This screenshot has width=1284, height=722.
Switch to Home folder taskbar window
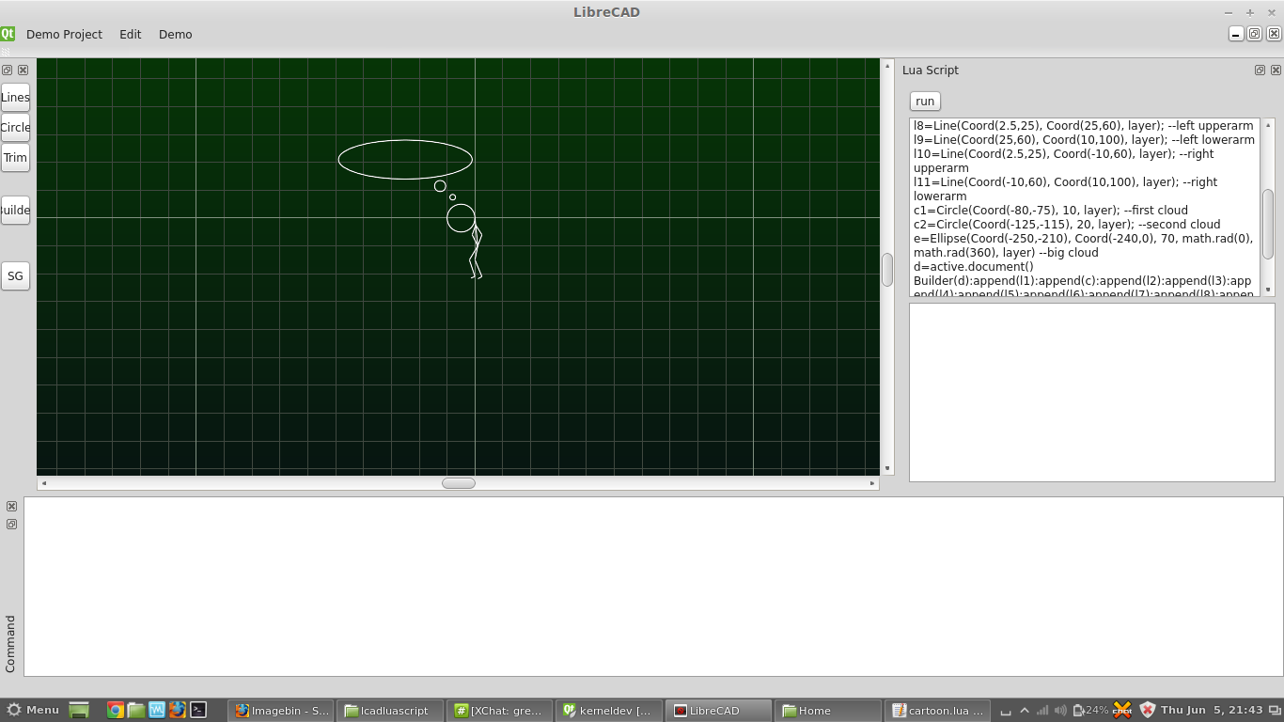827,711
